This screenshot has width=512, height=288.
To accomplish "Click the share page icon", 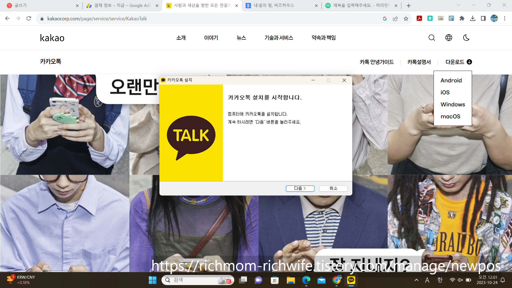I will point(395,18).
